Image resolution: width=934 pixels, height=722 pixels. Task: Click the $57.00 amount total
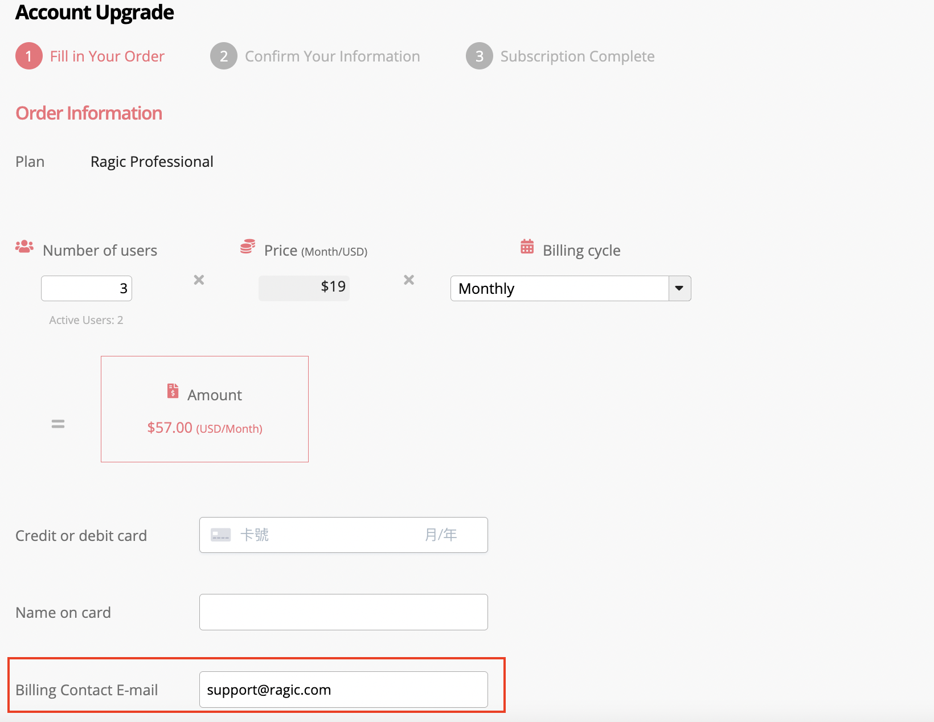point(170,428)
